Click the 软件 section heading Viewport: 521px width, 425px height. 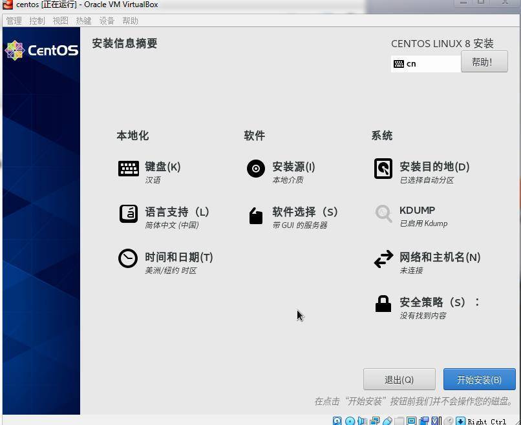(x=255, y=136)
